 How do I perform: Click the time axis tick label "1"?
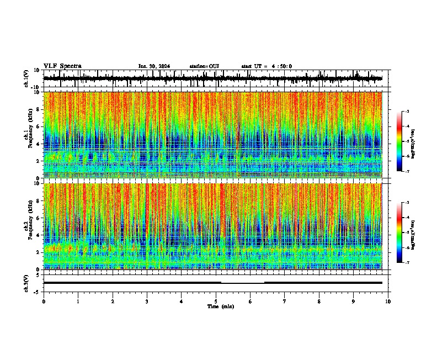pos(78,302)
